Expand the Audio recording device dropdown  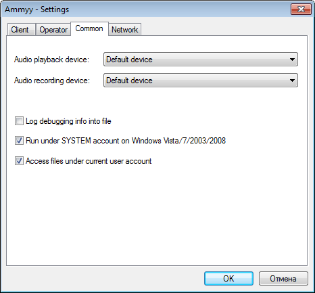201,81
